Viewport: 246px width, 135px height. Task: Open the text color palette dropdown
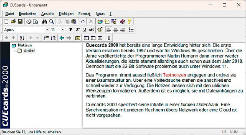click(100, 30)
